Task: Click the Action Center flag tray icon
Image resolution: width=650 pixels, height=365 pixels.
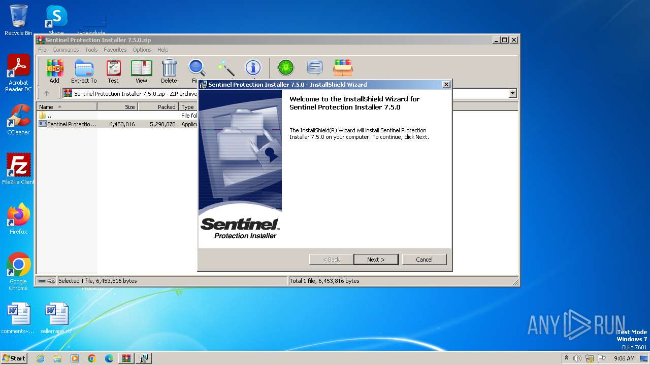Action: coord(602,358)
